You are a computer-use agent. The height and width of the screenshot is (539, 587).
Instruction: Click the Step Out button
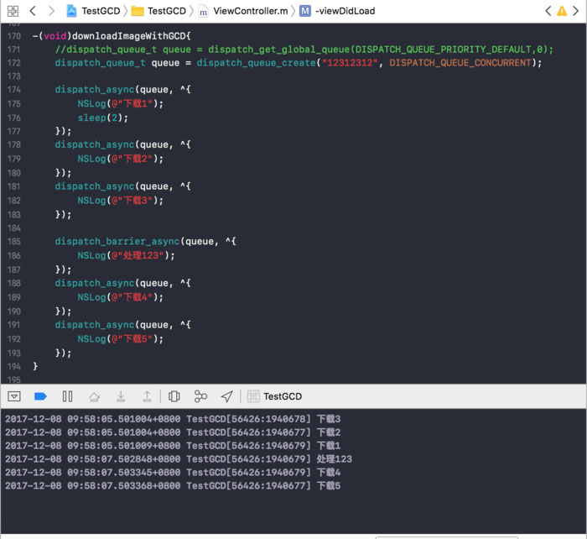[x=147, y=396]
